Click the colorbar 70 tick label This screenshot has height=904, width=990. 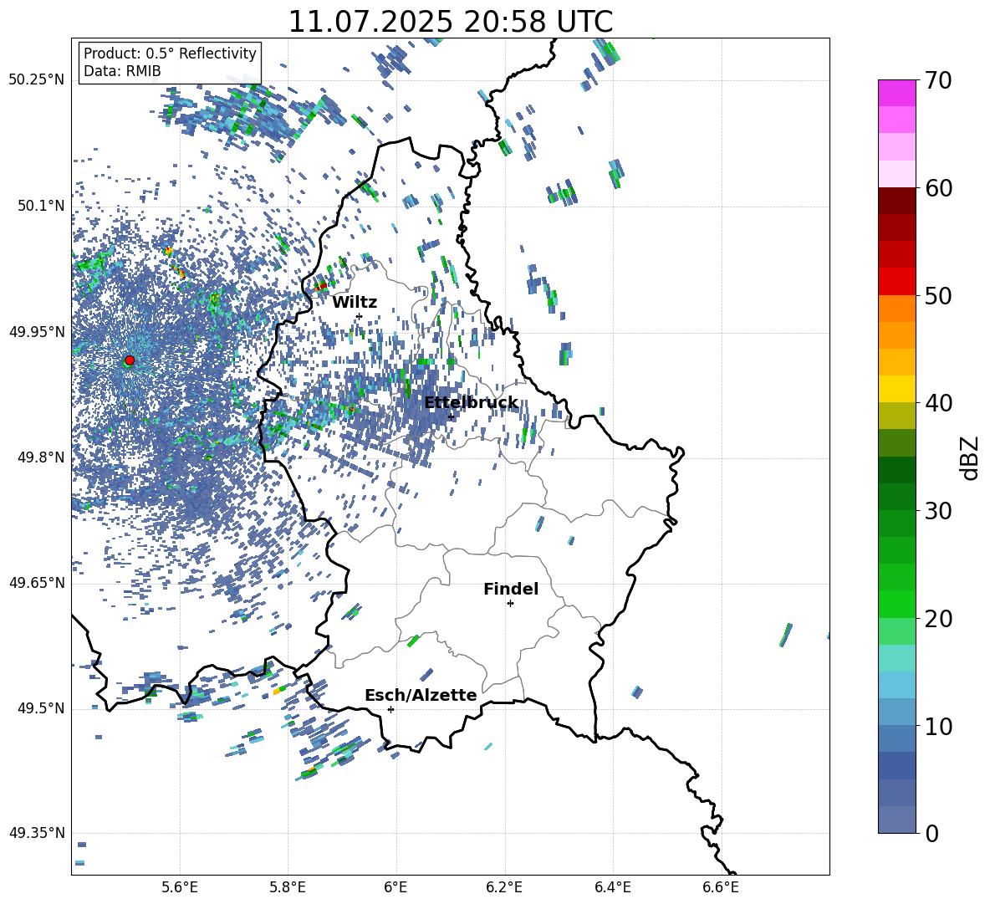point(939,80)
